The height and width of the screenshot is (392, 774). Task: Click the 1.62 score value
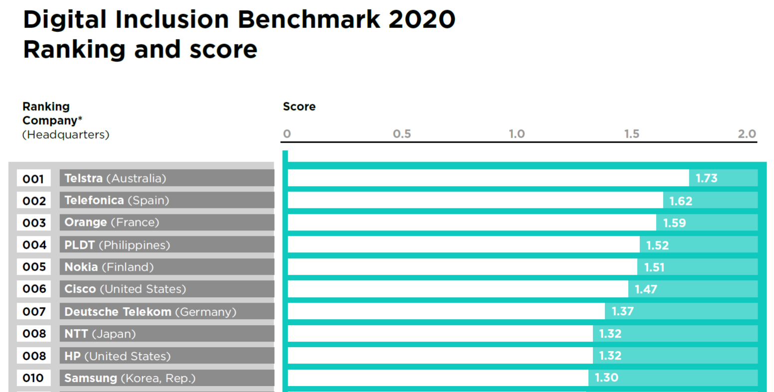[680, 201]
